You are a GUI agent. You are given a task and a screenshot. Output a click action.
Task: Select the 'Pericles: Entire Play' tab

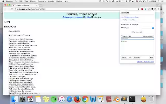25,5
